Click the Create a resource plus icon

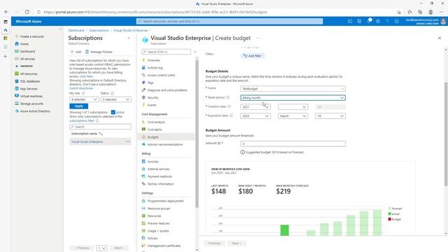pyautogui.click(x=17, y=36)
